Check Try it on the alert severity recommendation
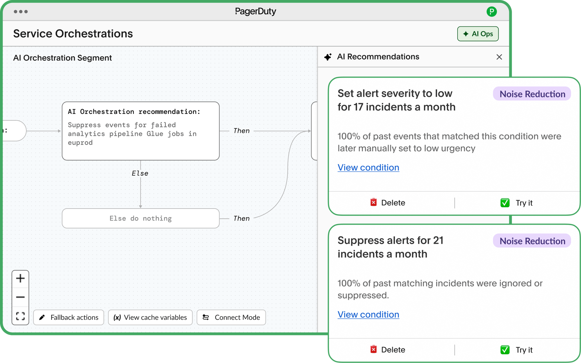This screenshot has height=363, width=581. (x=517, y=203)
